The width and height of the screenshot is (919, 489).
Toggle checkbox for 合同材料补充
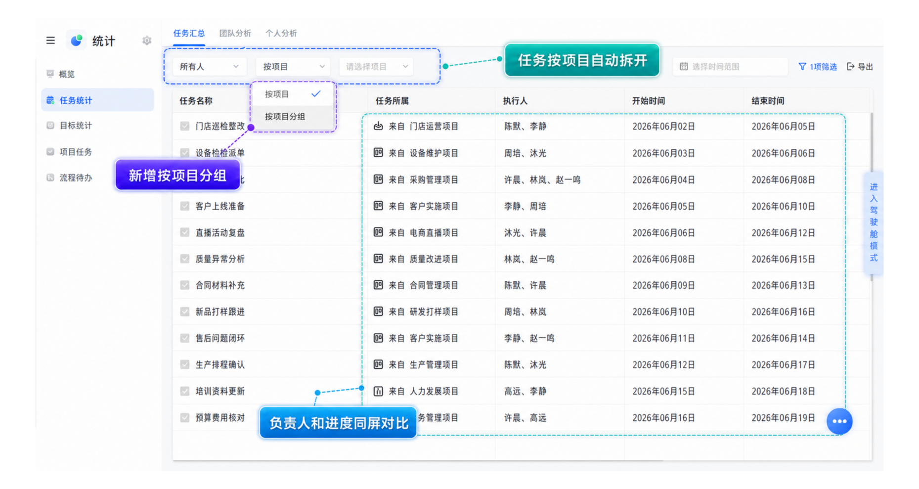click(184, 285)
